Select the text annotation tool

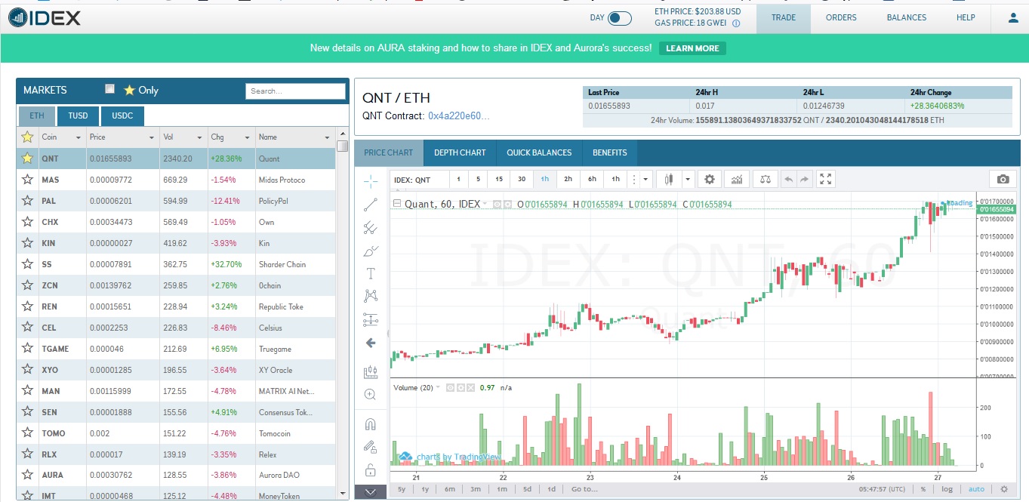[x=370, y=273]
